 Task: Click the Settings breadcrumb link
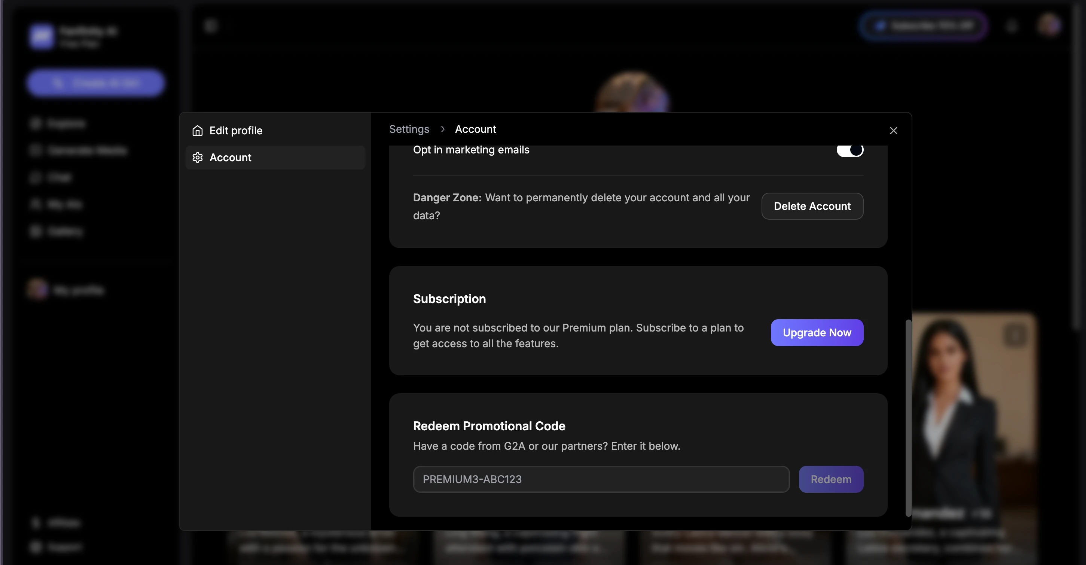coord(409,129)
